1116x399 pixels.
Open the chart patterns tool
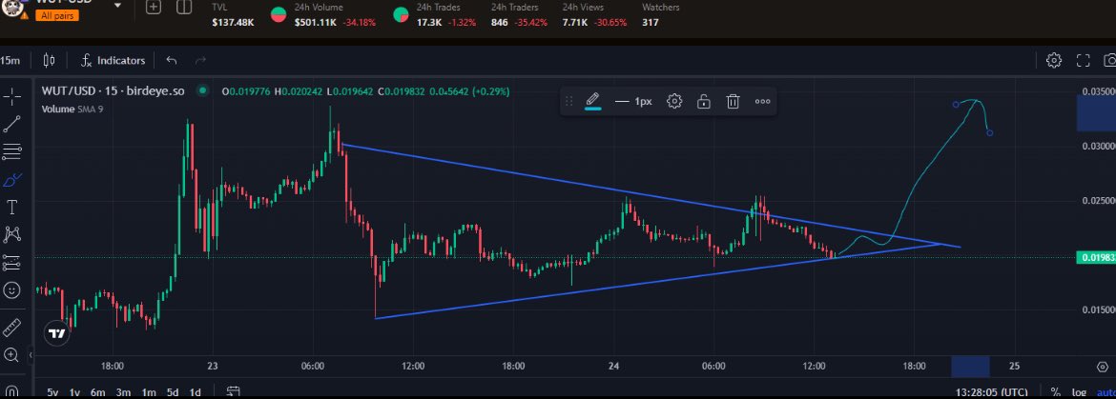tap(12, 234)
